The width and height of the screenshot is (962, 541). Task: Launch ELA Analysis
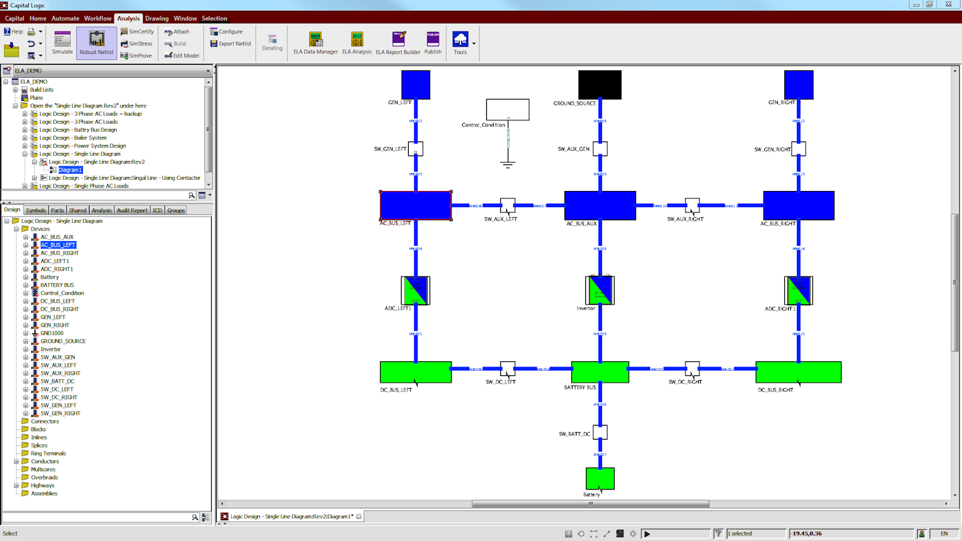coord(356,41)
